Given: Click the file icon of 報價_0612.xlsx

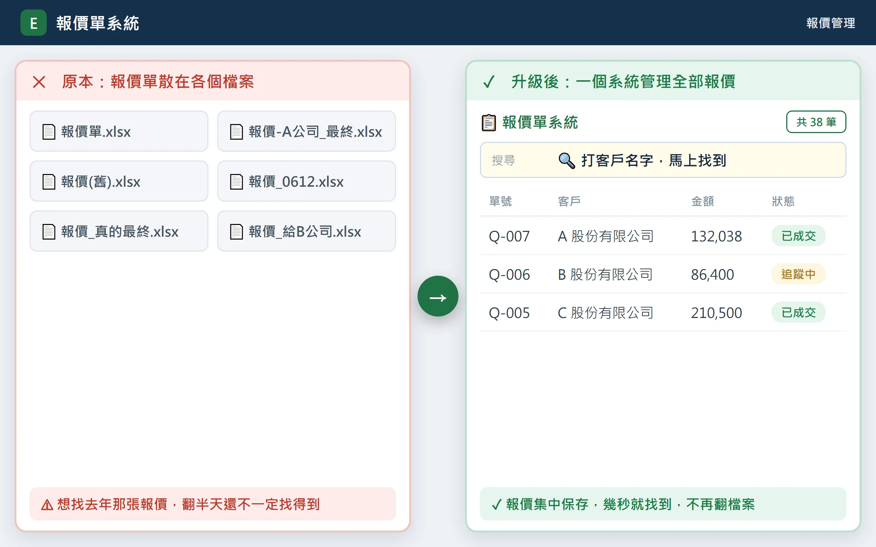Looking at the screenshot, I should pyautogui.click(x=237, y=182).
